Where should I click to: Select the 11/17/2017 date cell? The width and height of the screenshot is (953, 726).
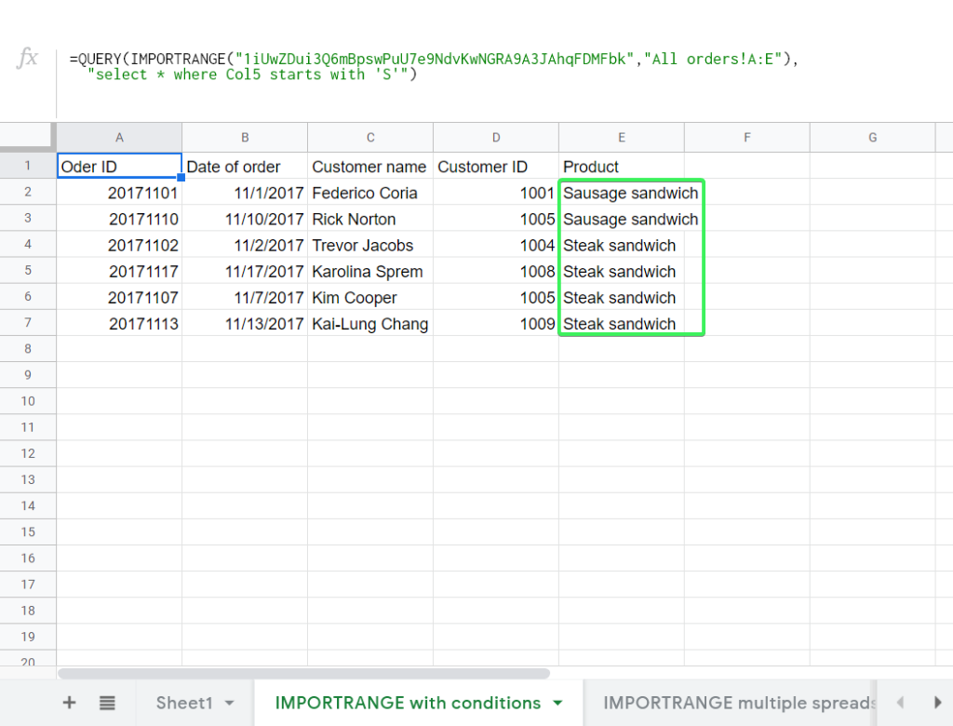tap(245, 271)
